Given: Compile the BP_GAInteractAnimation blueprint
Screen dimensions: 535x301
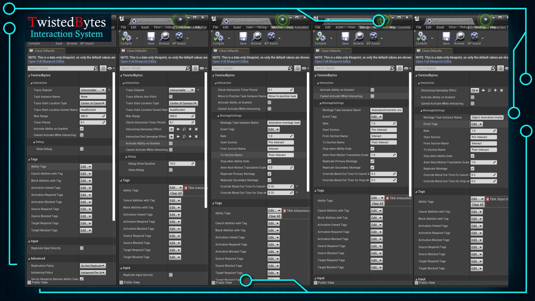Looking at the screenshot, I should [218, 38].
